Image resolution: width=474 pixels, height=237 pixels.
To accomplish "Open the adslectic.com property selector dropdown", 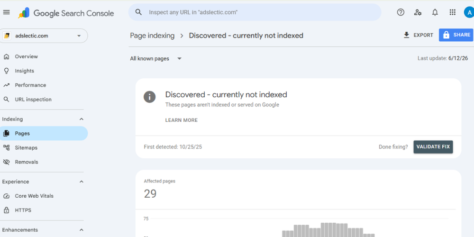I will click(x=44, y=36).
